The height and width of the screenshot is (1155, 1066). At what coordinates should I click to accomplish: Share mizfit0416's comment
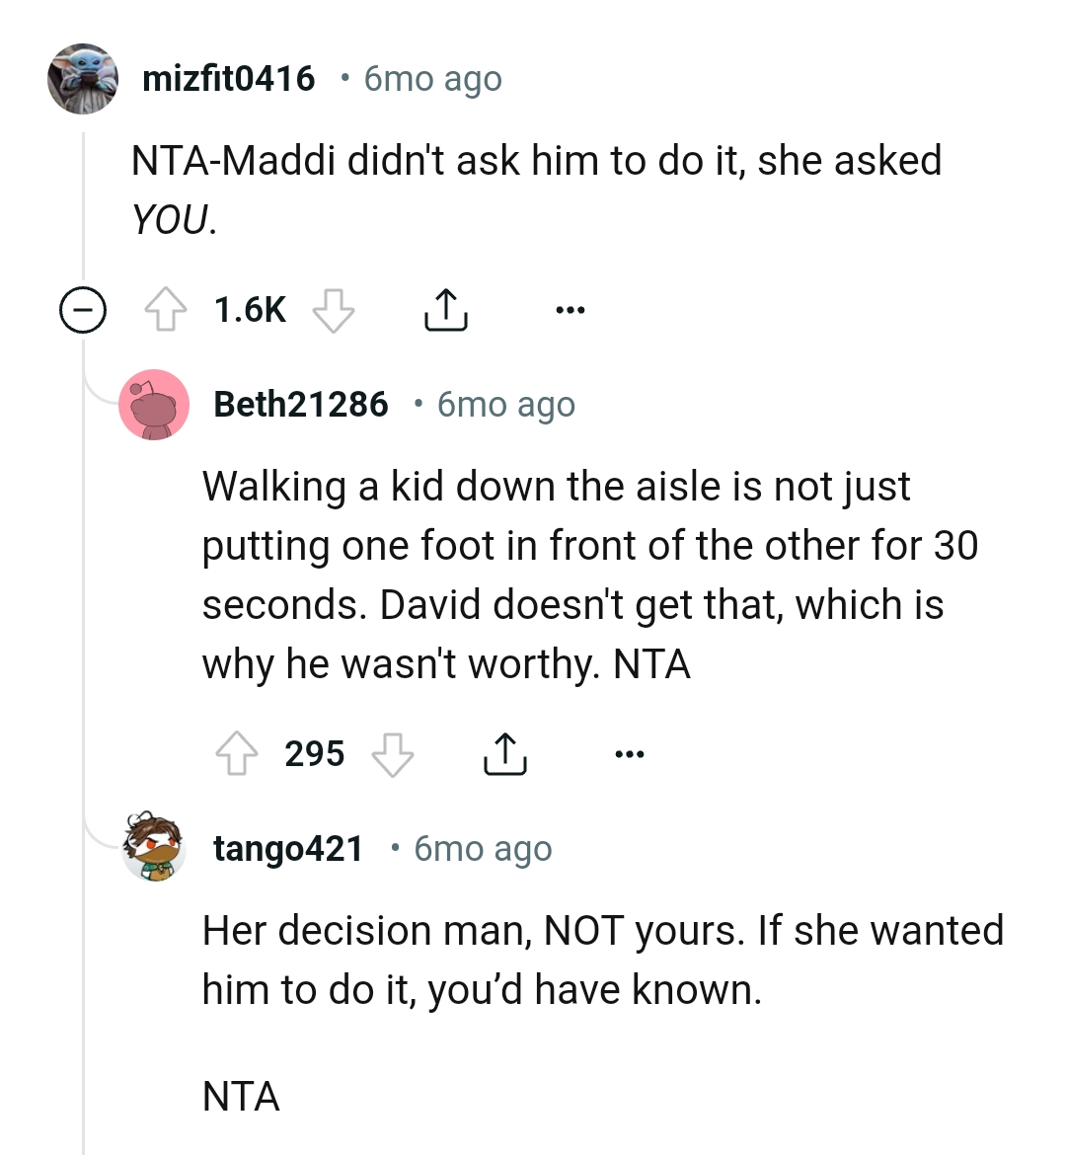(445, 310)
